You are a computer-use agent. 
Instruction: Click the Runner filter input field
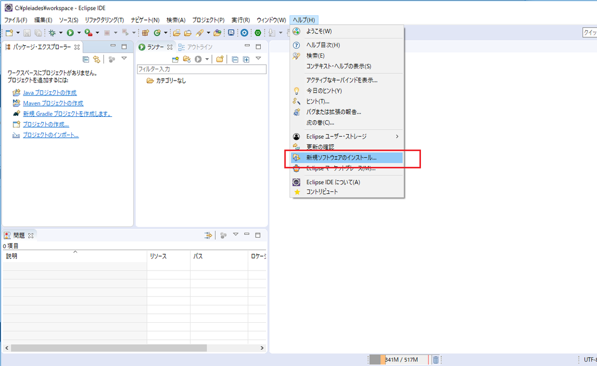(x=201, y=69)
